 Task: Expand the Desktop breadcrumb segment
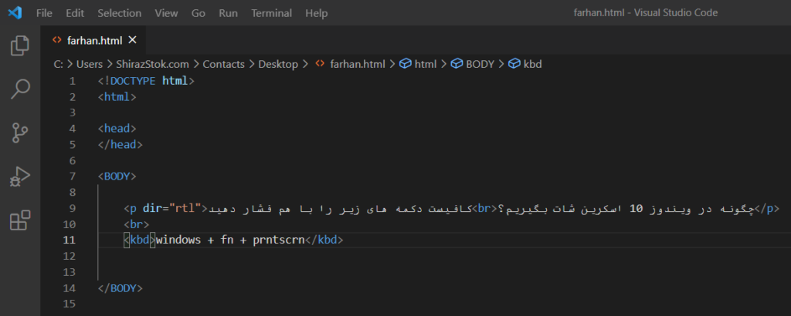click(x=278, y=64)
